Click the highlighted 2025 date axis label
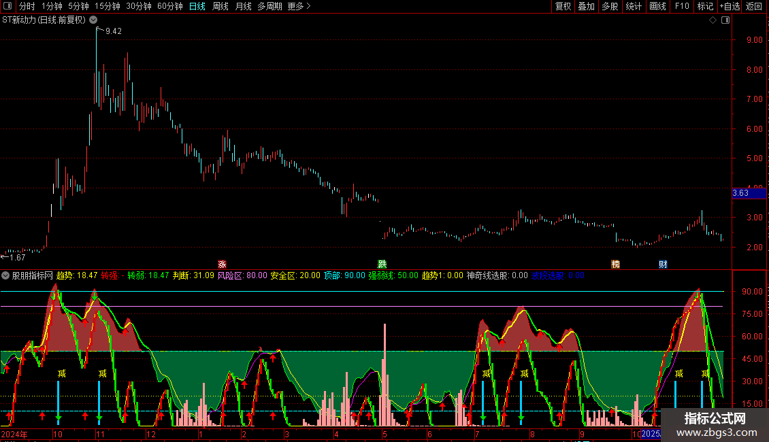The image size is (769, 442). 651,434
